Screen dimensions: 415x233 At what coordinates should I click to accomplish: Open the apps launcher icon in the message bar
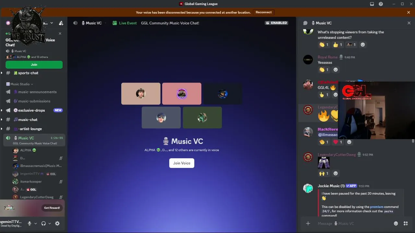click(x=406, y=224)
